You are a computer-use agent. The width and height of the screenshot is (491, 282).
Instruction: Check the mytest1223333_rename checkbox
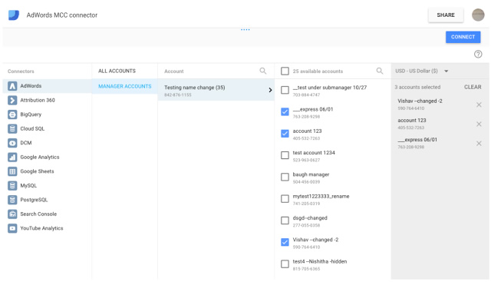[285, 199]
